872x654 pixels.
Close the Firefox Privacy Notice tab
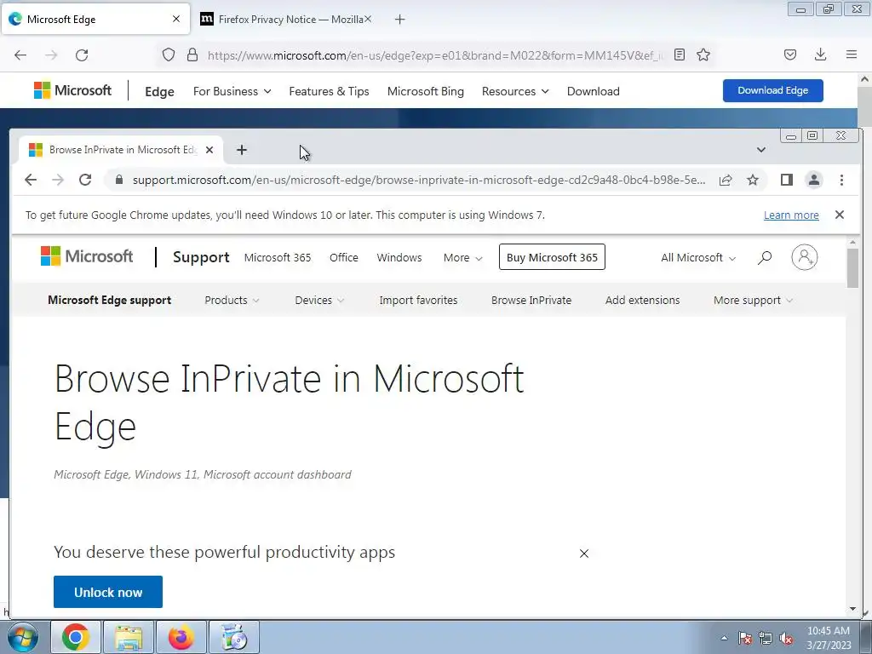(x=368, y=19)
